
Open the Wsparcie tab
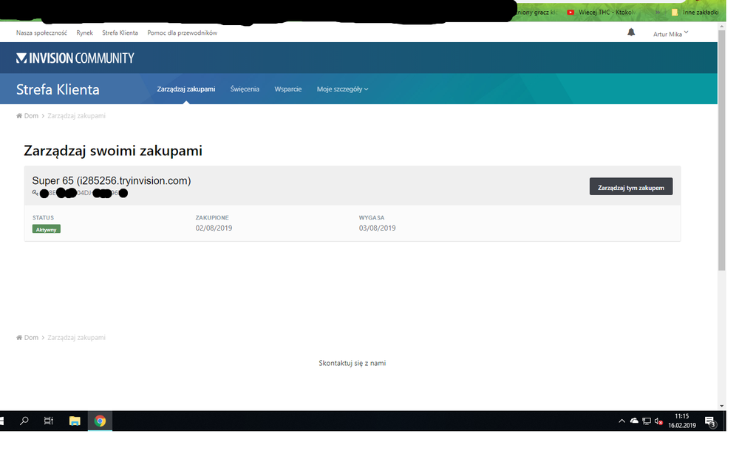coord(288,89)
